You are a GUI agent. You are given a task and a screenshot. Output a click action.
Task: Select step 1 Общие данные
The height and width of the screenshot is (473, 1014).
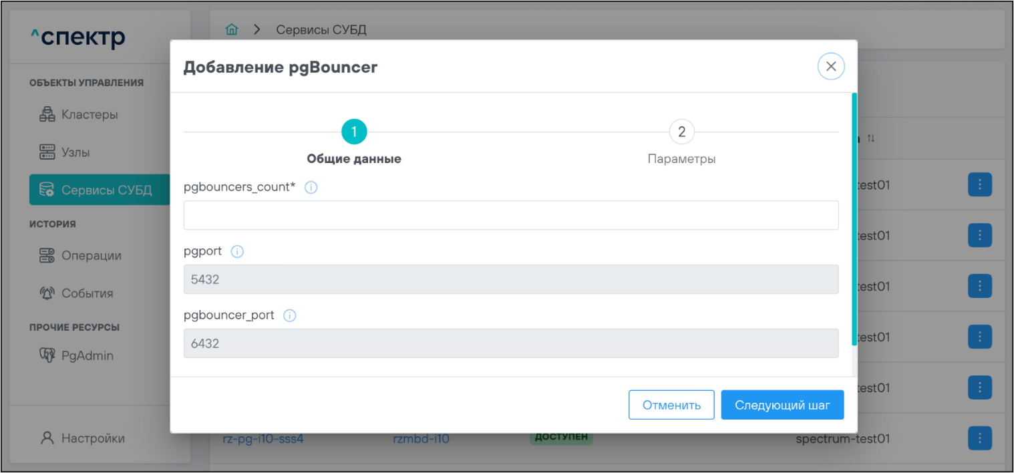[x=354, y=132]
